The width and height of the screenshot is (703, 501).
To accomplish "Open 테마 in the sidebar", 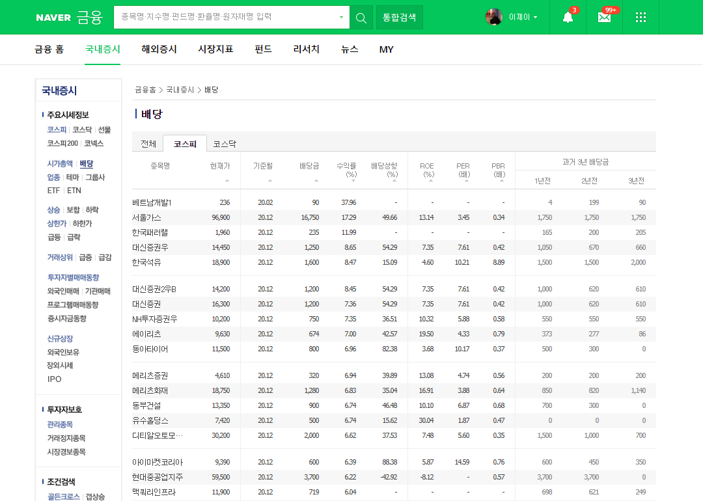I will 73,177.
